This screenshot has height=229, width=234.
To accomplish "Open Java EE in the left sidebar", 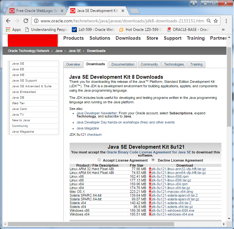I will click(x=34, y=69).
